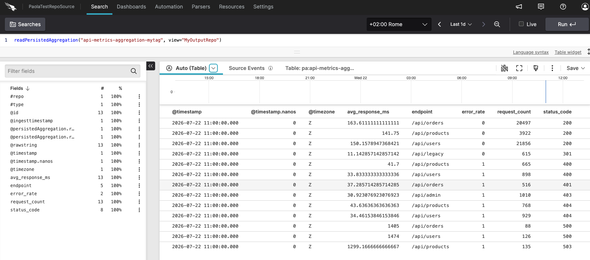Switch to Source Events tab
590x260 pixels.
pos(247,68)
